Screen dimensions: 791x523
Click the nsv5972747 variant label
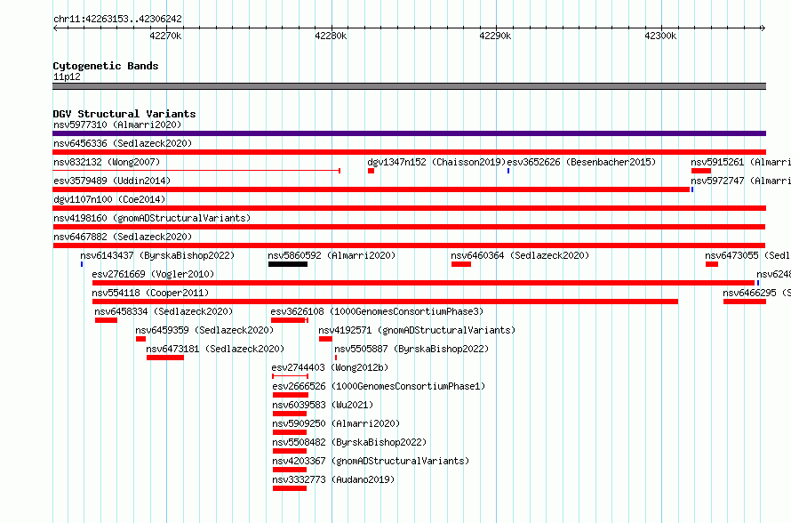(x=740, y=181)
